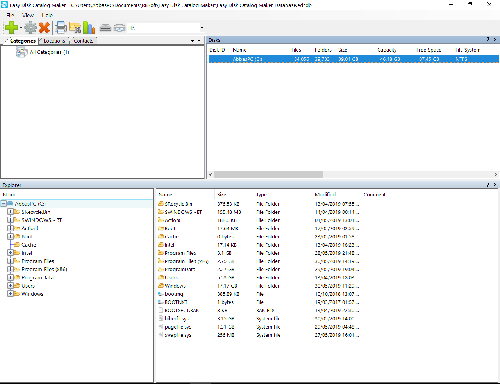Select the AbbasPC (C:) disk row

[353, 59]
